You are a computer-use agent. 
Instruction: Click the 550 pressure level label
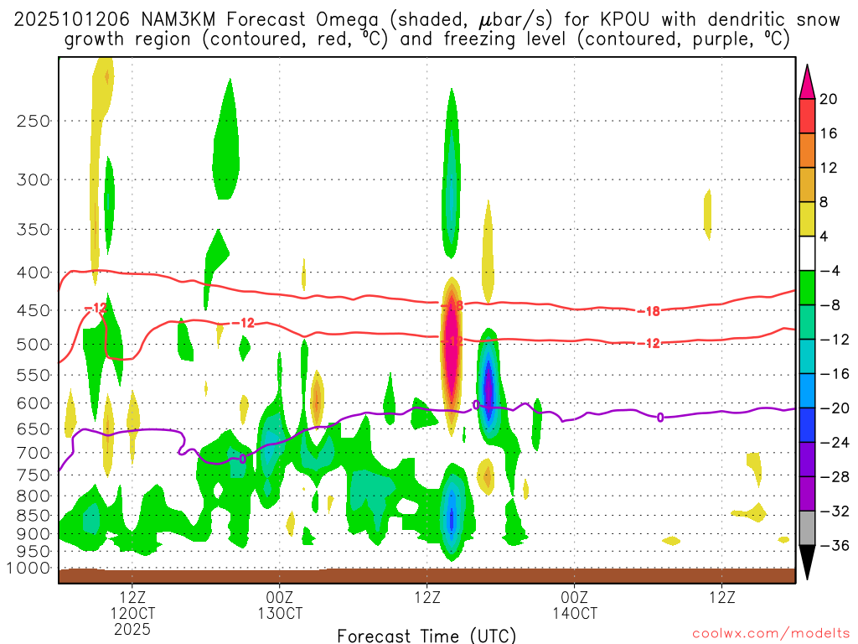[x=34, y=375]
